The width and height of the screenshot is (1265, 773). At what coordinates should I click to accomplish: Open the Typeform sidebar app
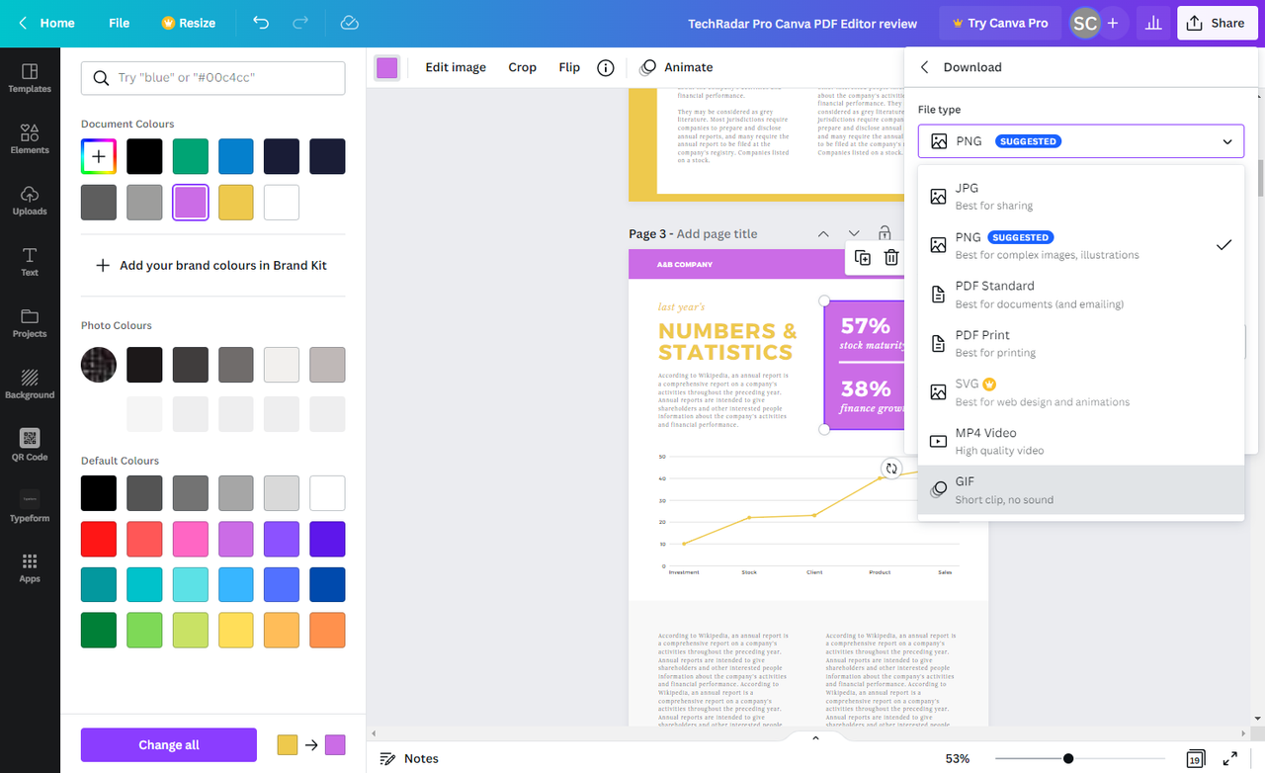tap(30, 507)
